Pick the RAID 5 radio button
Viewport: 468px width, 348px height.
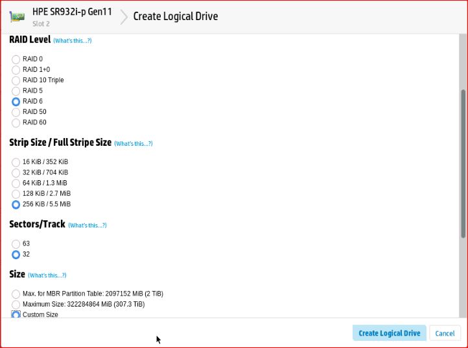(16, 91)
